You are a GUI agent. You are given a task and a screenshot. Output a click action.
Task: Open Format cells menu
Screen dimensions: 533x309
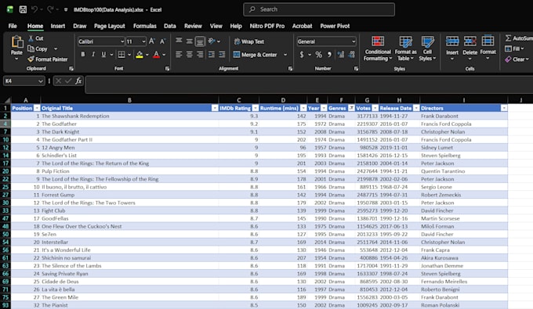[488, 48]
